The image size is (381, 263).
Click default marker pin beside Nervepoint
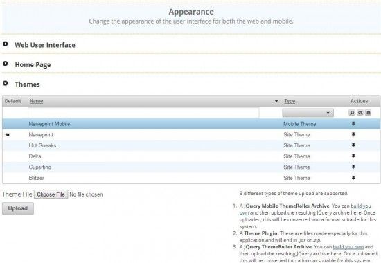click(x=8, y=135)
